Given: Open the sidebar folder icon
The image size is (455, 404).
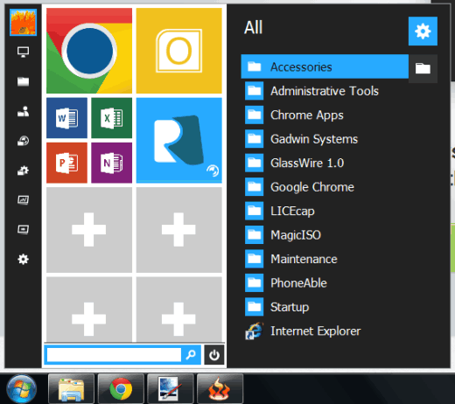Looking at the screenshot, I should click(x=23, y=81).
